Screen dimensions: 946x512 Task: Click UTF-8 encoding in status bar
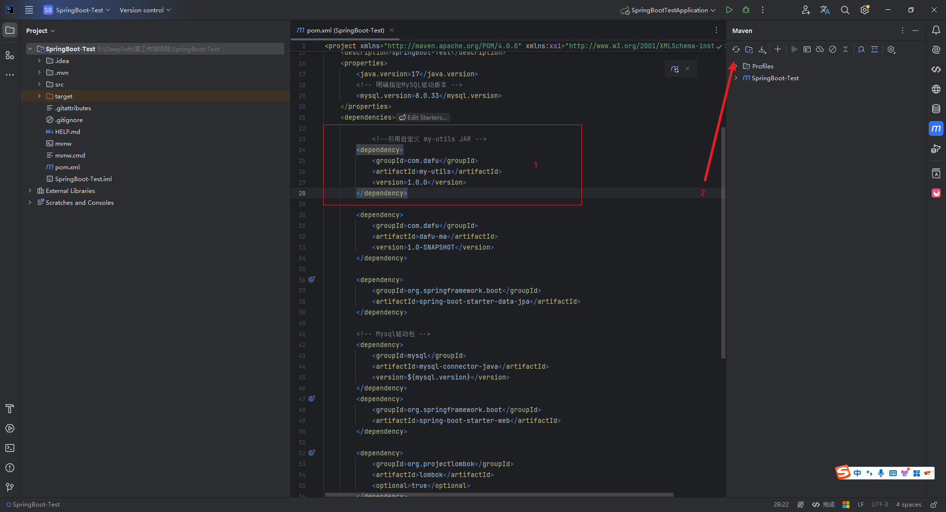[x=880, y=505]
